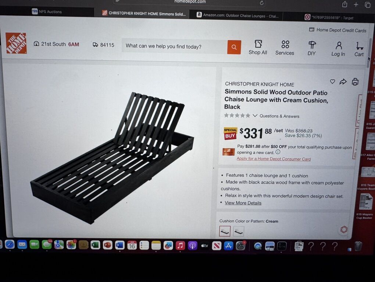The width and height of the screenshot is (375, 282).
Task: Click The Home Depot logo
Action: (x=16, y=43)
